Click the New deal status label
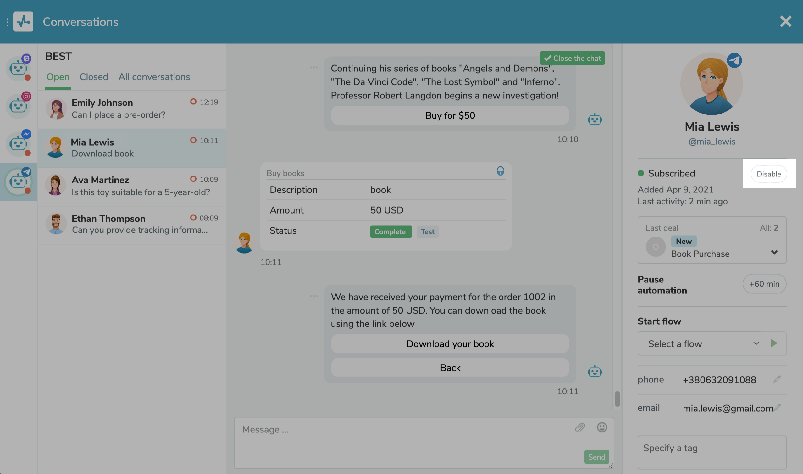Viewport: 803px width, 474px height. point(684,241)
